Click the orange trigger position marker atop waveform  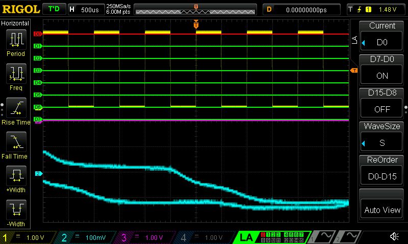point(196,24)
